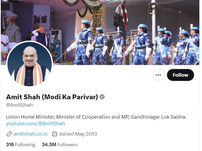
Task: Click the @AmitShah handle text
Action: click(19, 105)
